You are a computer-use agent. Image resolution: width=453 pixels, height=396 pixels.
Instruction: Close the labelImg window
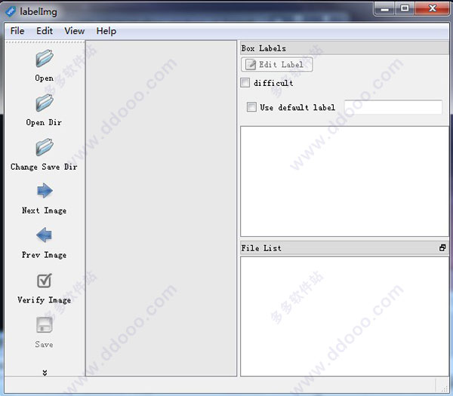pos(432,8)
